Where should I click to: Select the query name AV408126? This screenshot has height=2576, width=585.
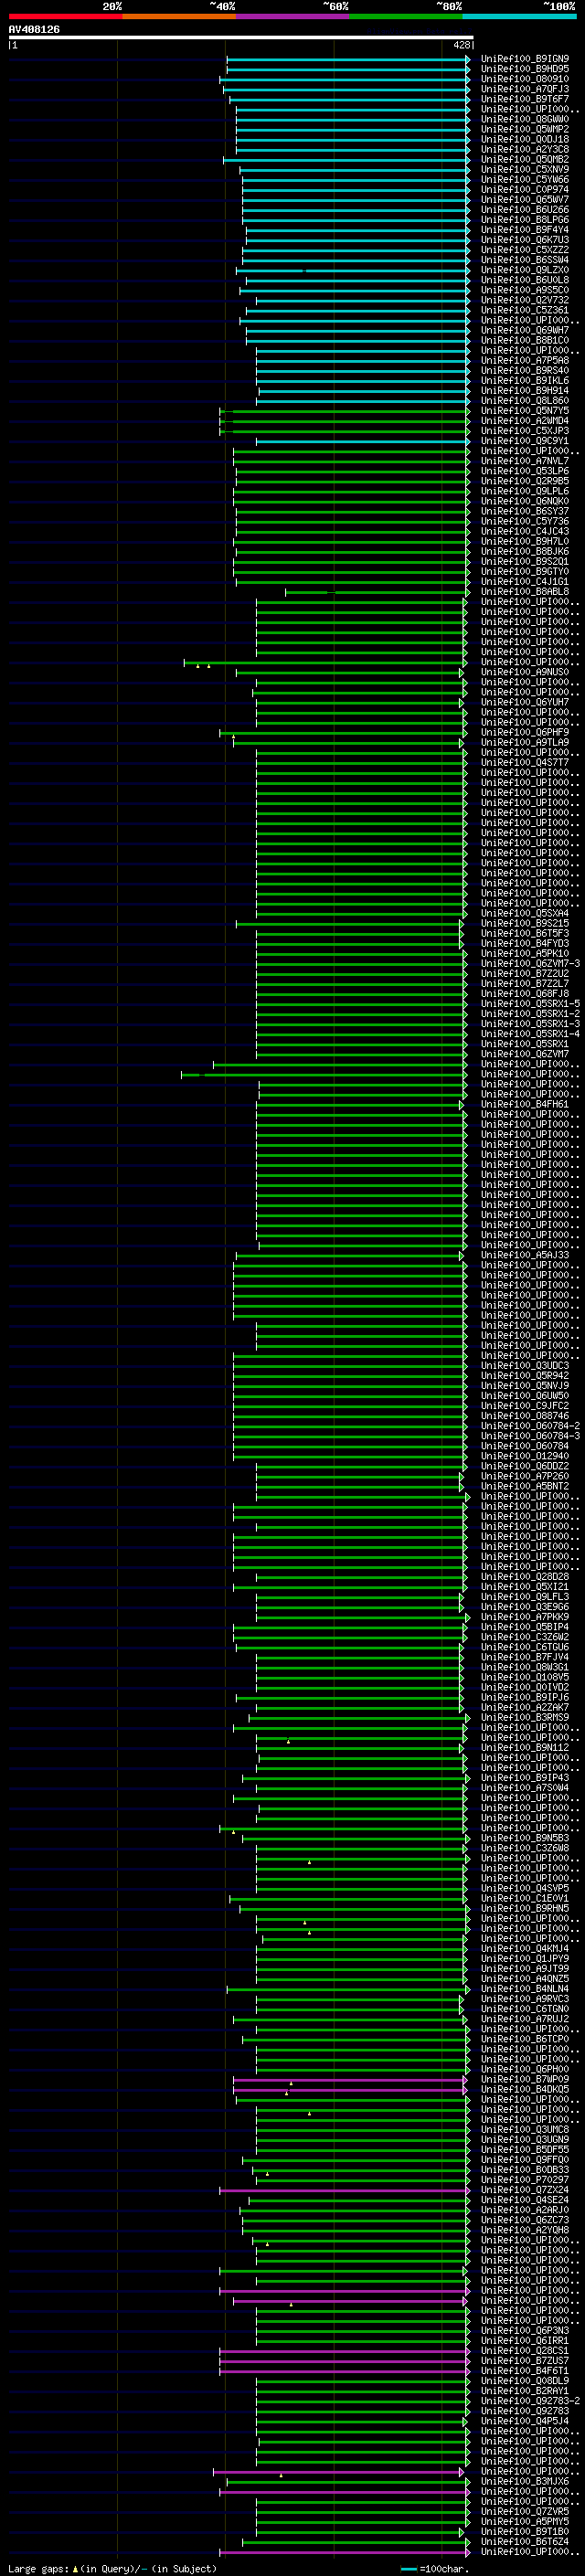34,29
